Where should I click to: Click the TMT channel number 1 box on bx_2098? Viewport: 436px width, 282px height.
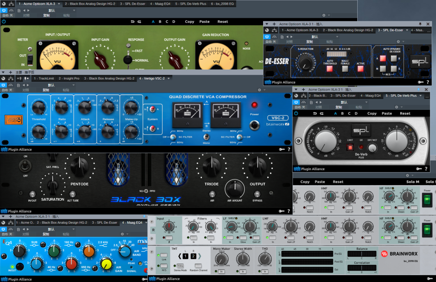click(185, 256)
